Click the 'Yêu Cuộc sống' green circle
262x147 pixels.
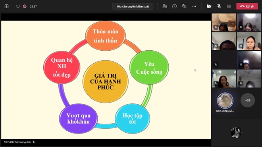149,68
